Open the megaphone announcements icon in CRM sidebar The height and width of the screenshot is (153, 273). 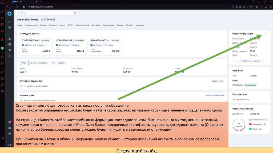coord(10,50)
